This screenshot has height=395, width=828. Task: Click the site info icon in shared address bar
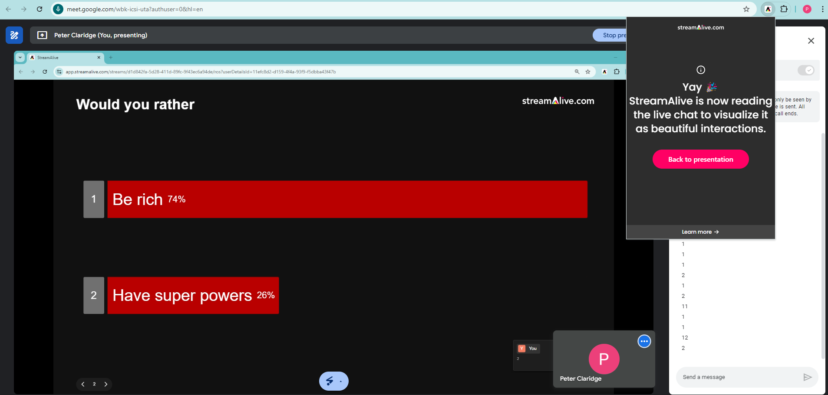point(59,72)
